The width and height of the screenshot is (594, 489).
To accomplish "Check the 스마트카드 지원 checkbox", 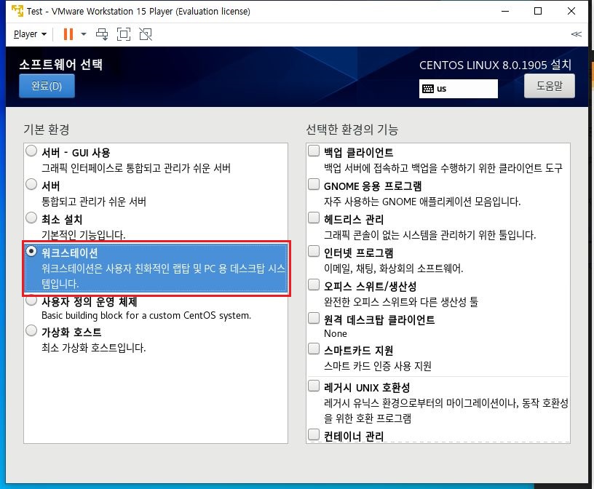I will coord(314,349).
